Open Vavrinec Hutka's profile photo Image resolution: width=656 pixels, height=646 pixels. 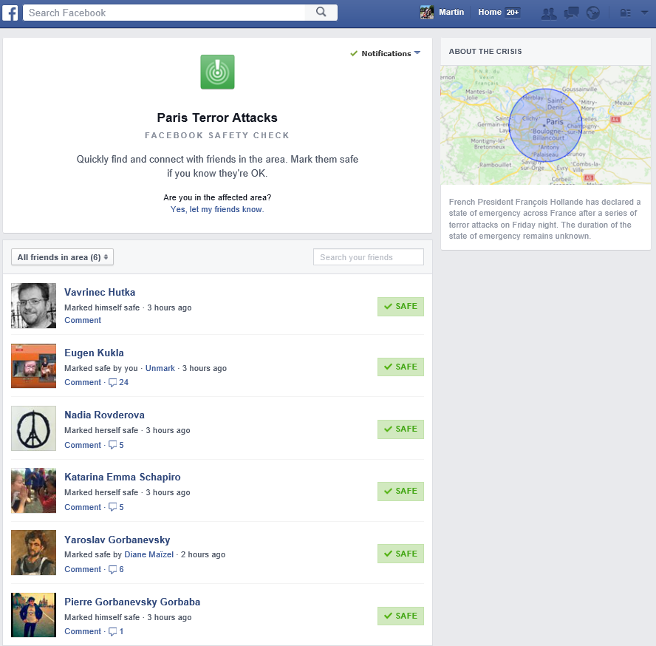[33, 305]
